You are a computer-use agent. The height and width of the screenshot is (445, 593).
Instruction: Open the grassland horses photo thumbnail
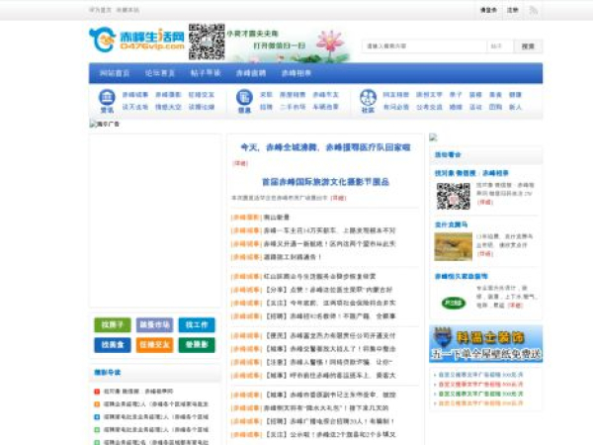pyautogui.click(x=453, y=247)
